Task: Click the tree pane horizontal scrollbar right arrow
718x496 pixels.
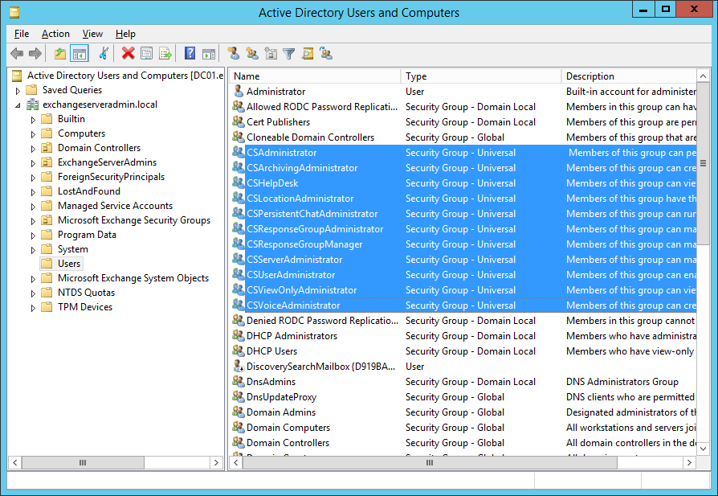Action: click(x=216, y=462)
